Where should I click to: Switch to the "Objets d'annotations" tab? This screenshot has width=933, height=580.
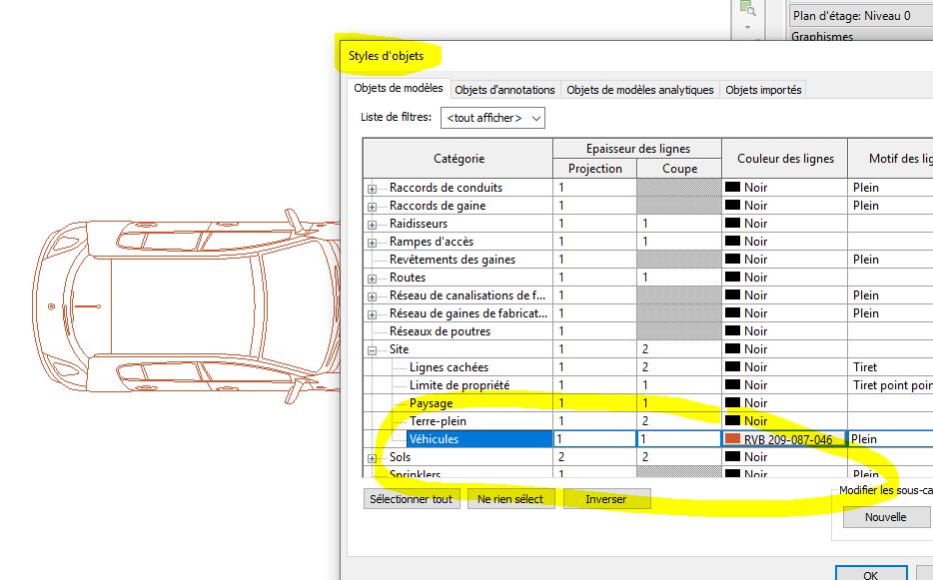(x=503, y=89)
